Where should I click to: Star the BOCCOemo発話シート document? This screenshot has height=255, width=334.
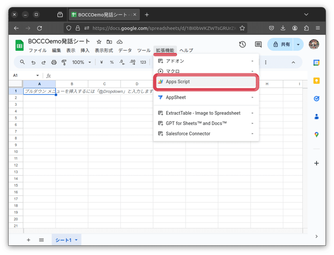tap(99, 42)
